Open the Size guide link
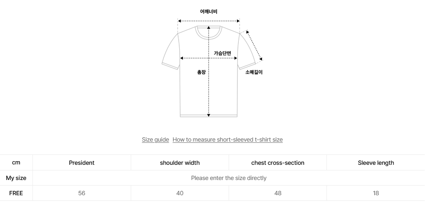The image size is (430, 210). click(155, 140)
